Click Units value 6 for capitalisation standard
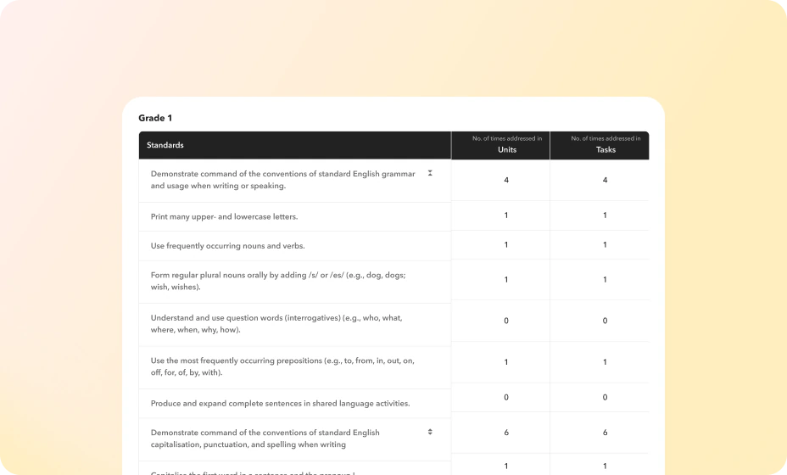This screenshot has height=475, width=787. 506,433
